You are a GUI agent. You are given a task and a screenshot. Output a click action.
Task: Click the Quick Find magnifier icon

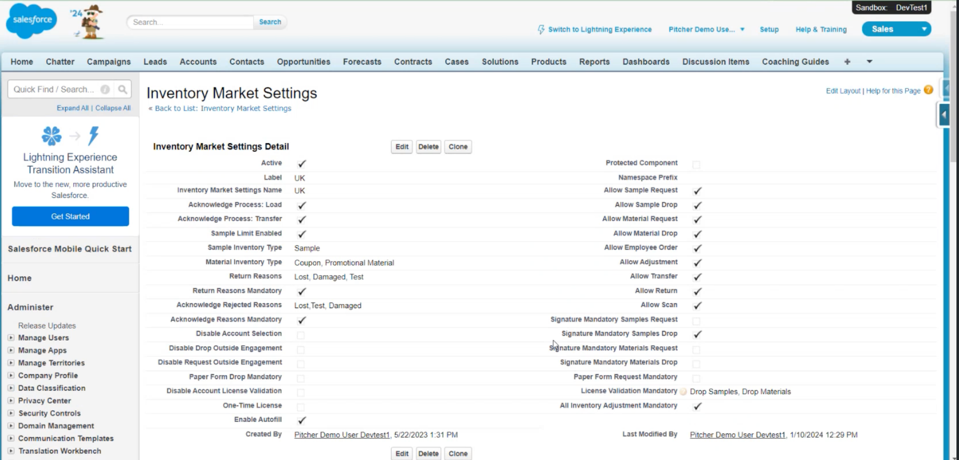pos(122,89)
